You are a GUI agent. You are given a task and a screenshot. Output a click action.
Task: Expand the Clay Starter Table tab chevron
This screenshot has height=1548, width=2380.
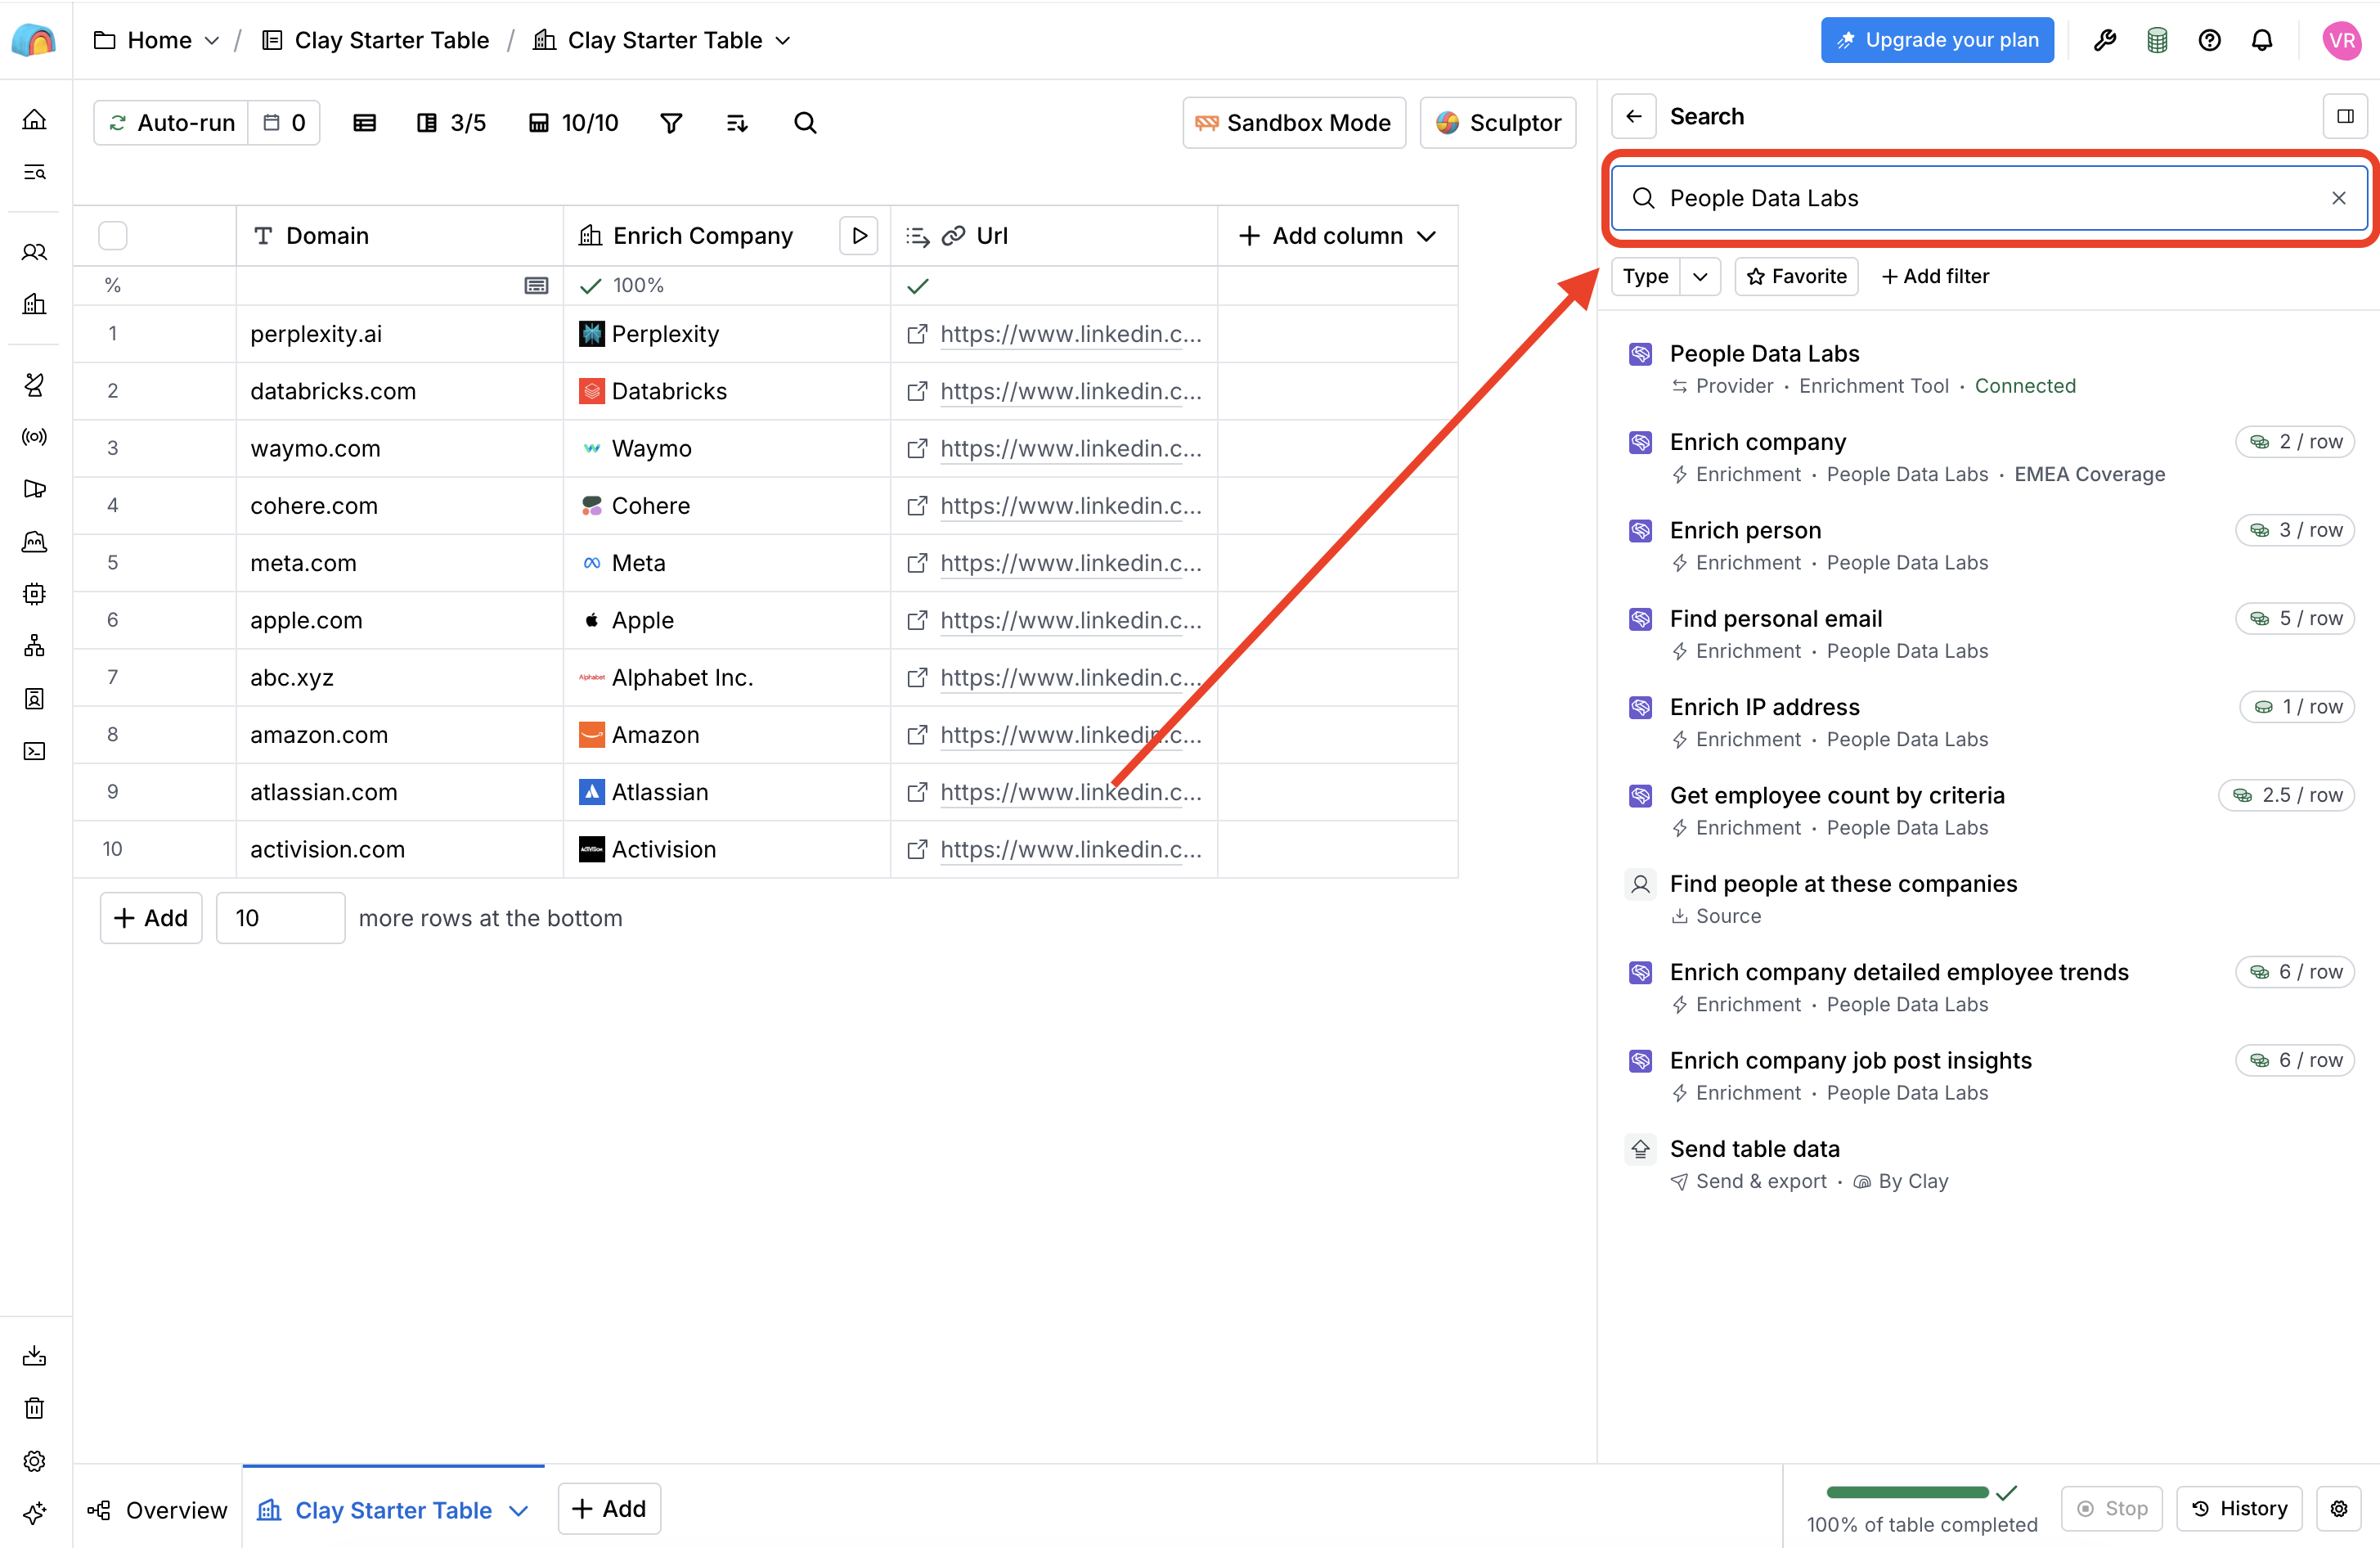click(518, 1510)
